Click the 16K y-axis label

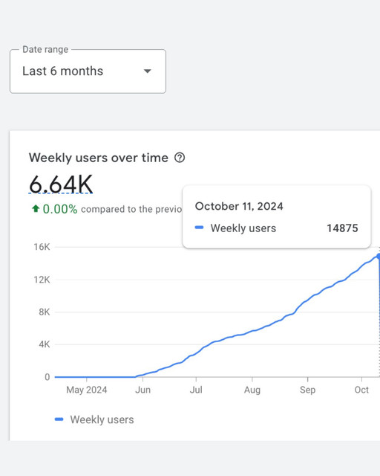coord(42,247)
